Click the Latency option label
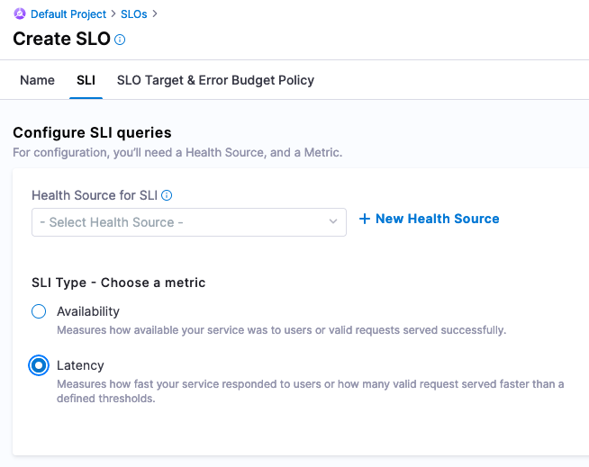The width and height of the screenshot is (589, 467). [80, 365]
